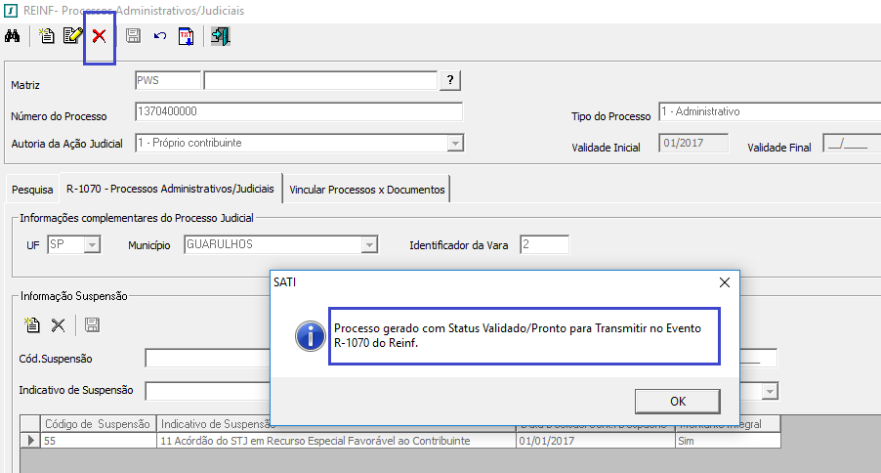Open dropdown arrow right of dialog

770,391
